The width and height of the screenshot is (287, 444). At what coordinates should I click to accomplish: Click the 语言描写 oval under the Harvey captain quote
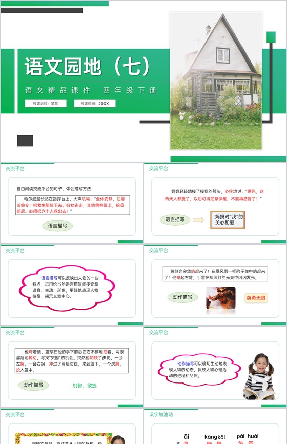[57, 226]
